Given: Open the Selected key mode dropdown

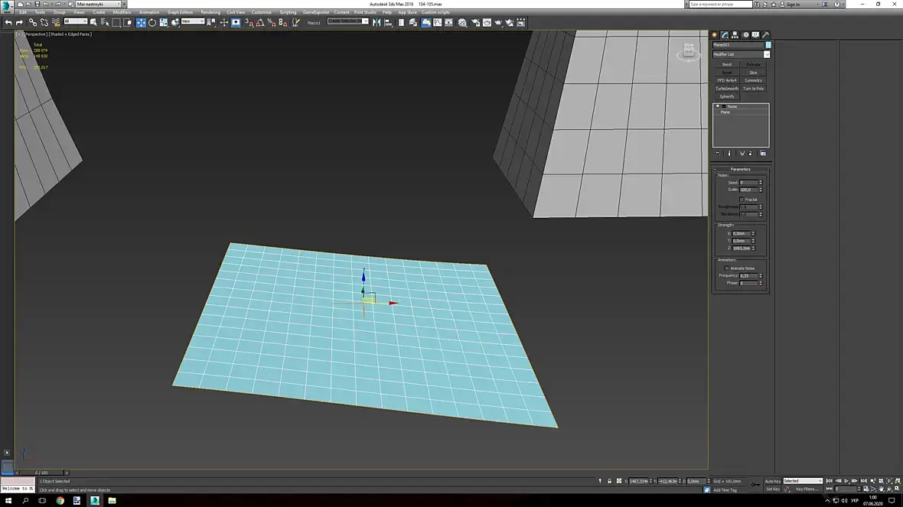Looking at the screenshot, I should [x=802, y=481].
